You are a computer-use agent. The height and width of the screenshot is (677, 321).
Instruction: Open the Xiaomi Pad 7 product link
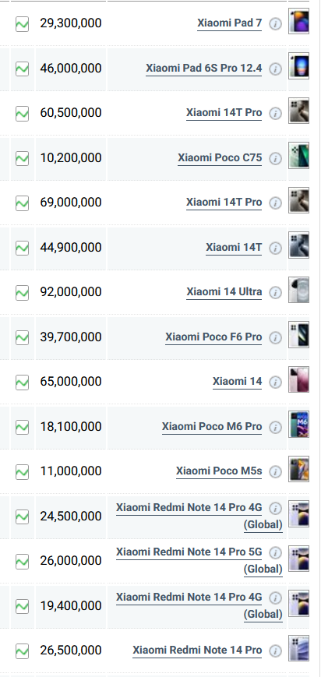pyautogui.click(x=229, y=23)
